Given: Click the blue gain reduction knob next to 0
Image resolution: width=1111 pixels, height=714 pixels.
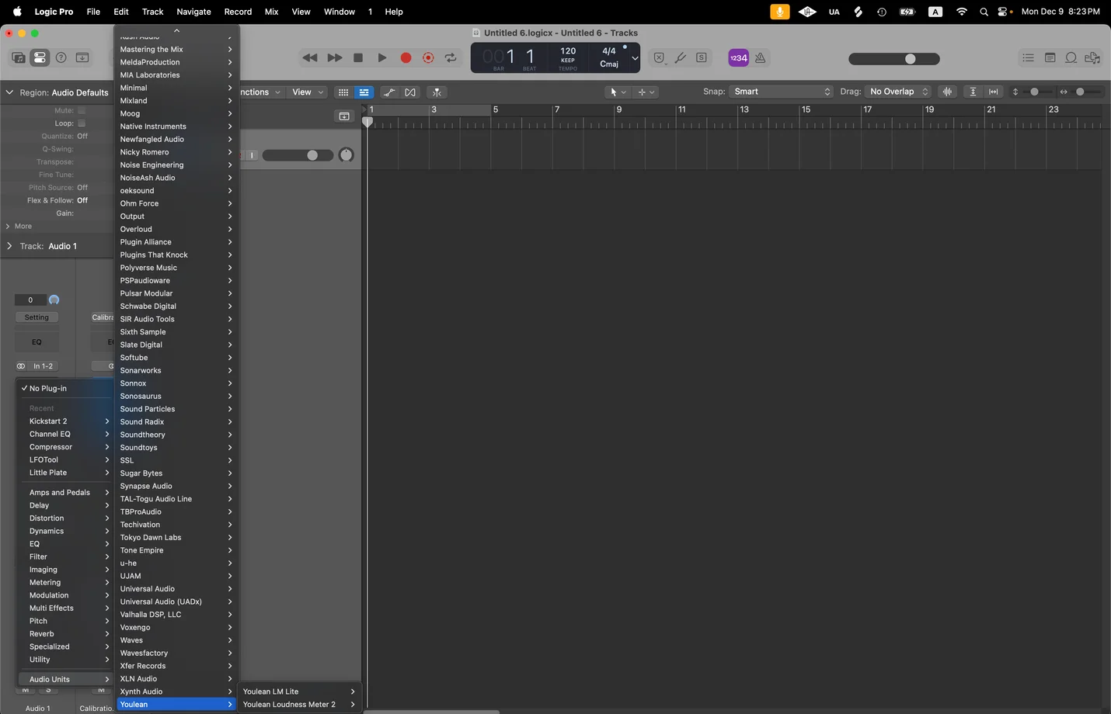Looking at the screenshot, I should [x=54, y=300].
